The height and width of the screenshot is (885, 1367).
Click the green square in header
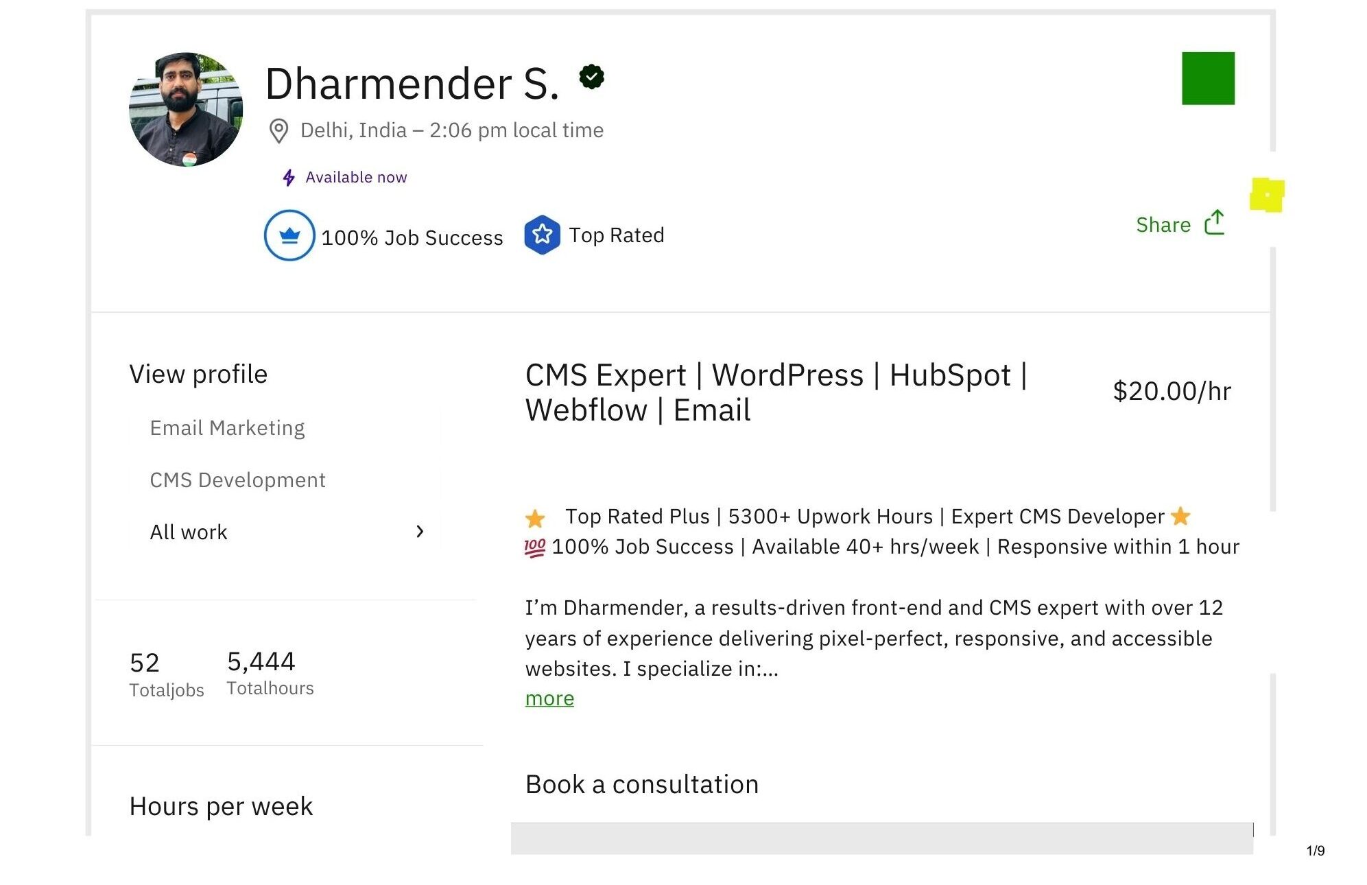click(x=1208, y=78)
